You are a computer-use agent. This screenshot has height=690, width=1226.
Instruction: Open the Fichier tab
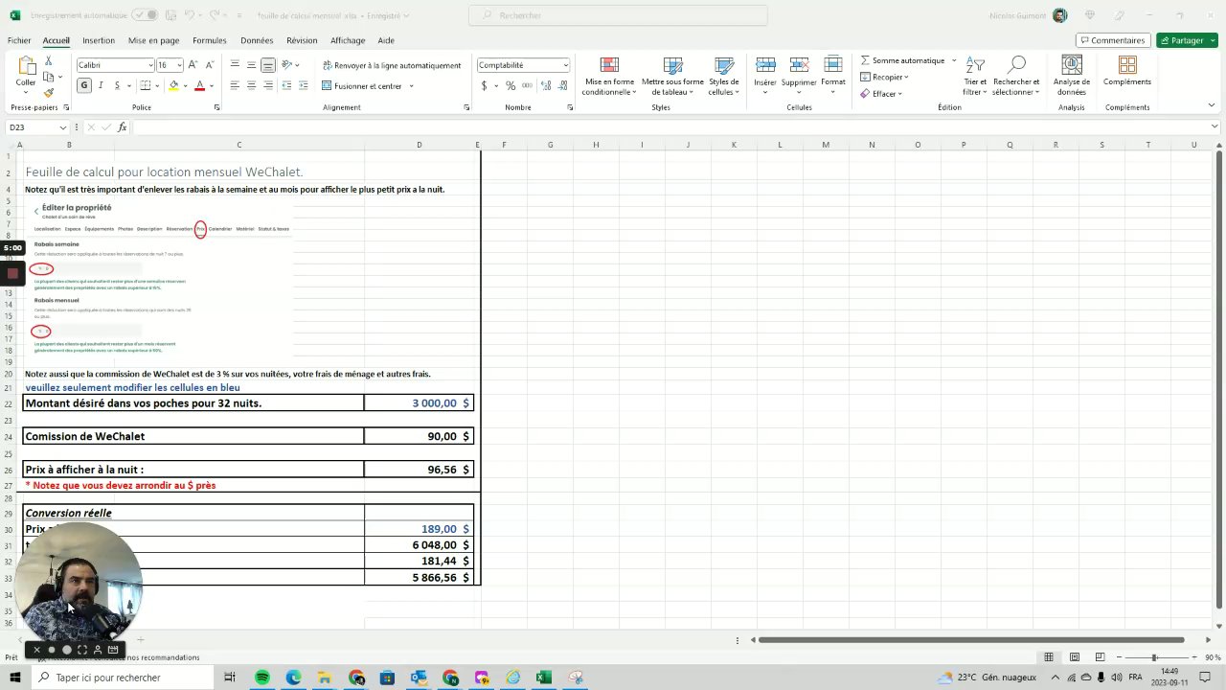click(x=19, y=40)
